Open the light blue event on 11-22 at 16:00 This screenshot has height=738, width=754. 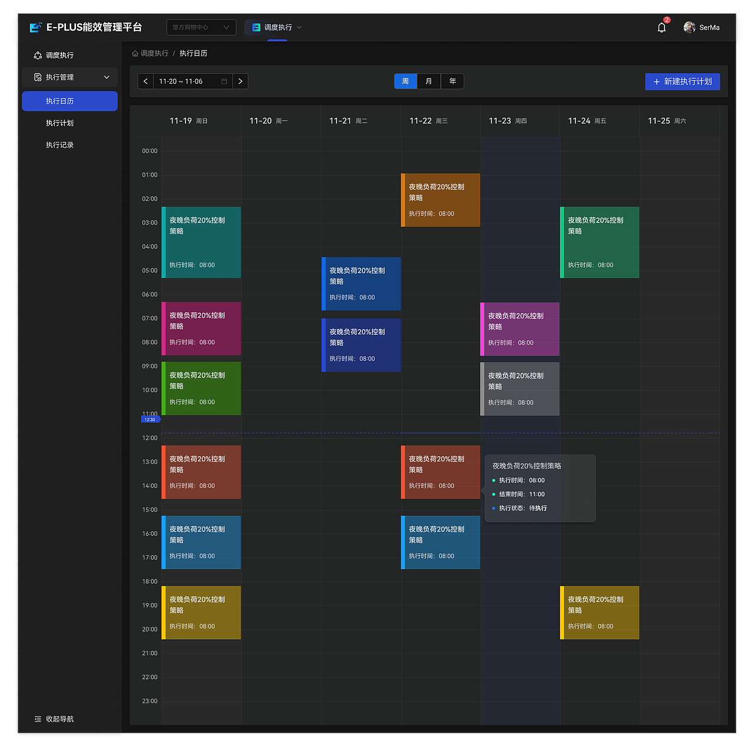(441, 543)
